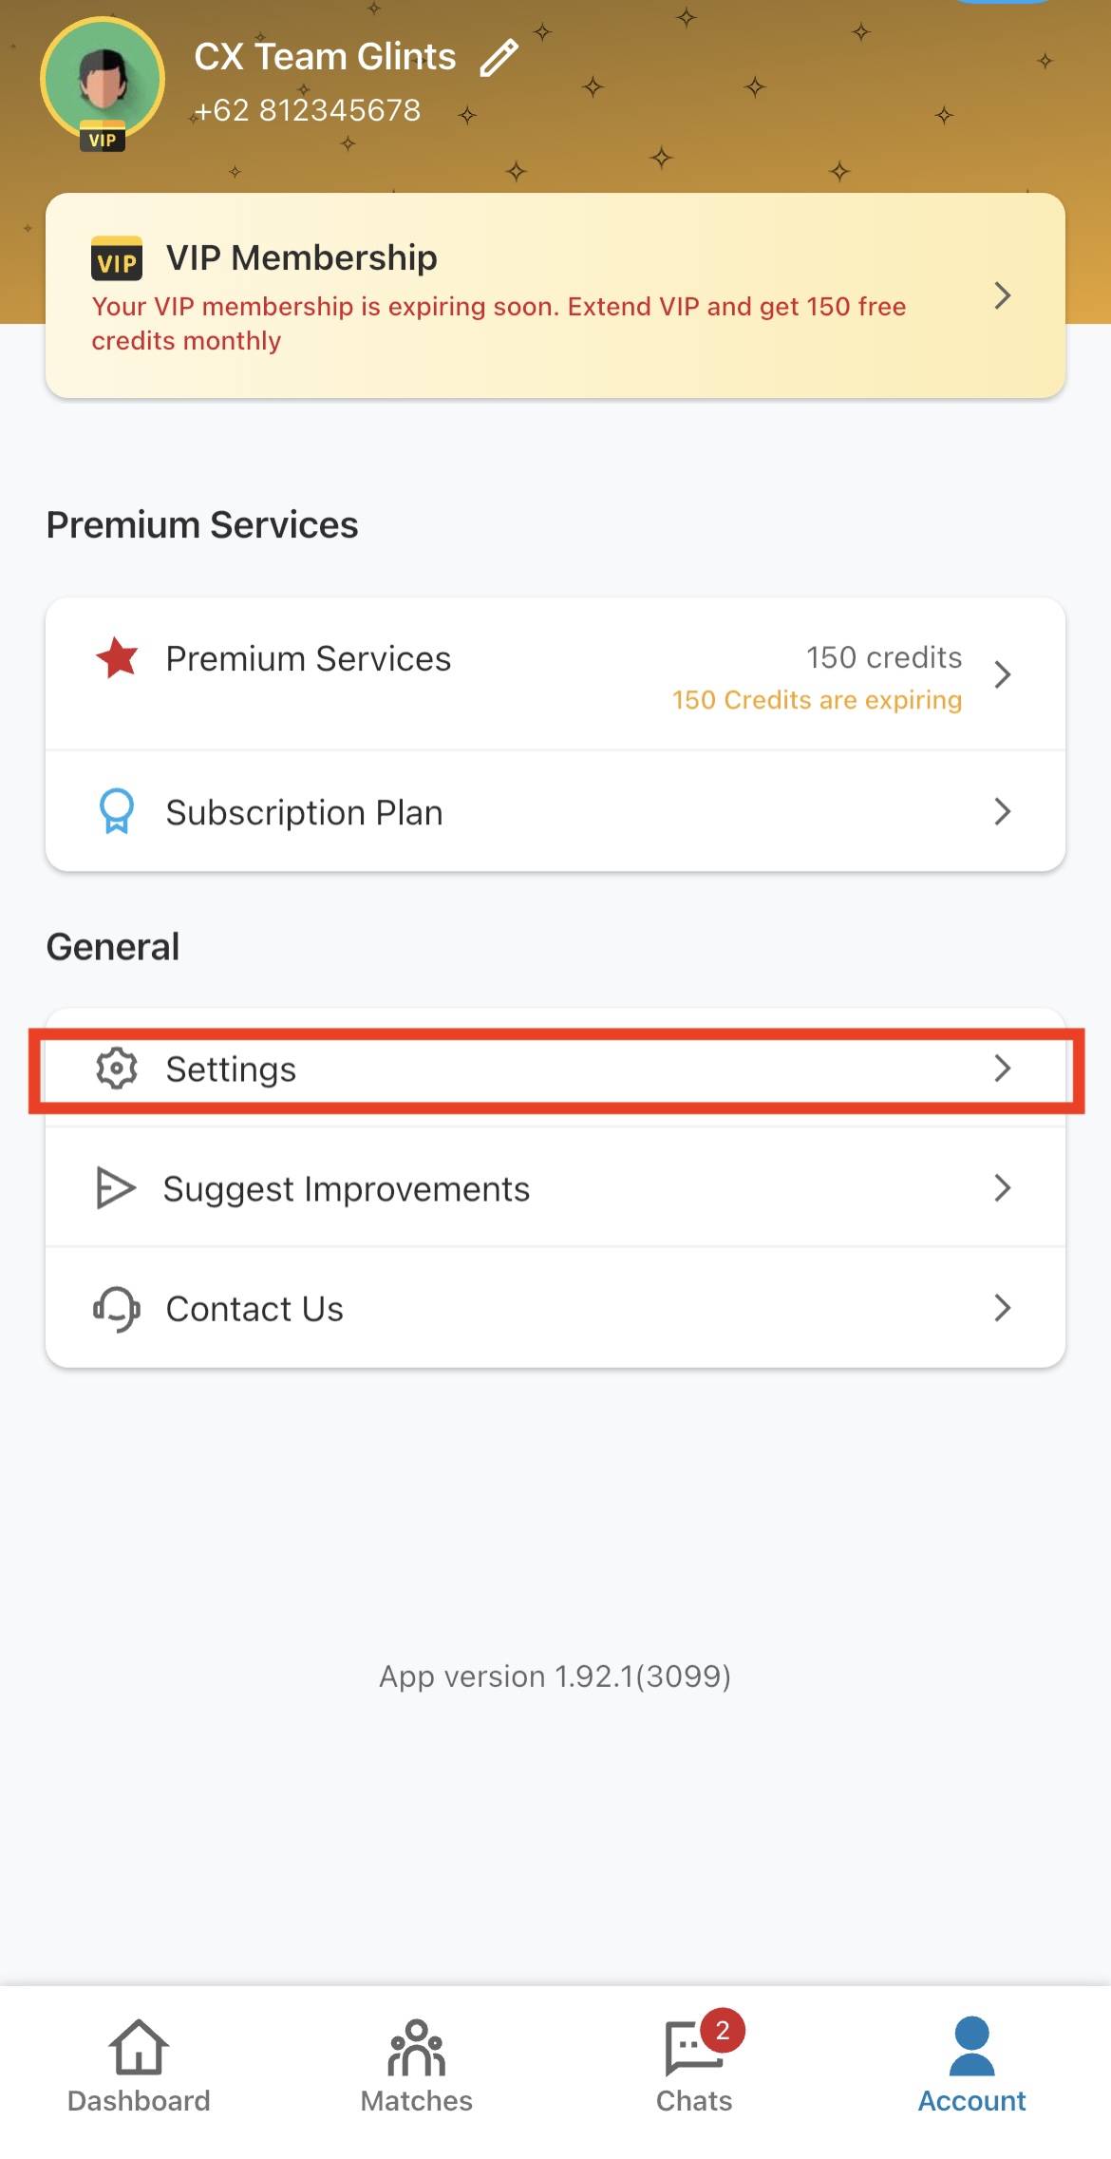Select the red star Premium Services icon

[x=116, y=657]
